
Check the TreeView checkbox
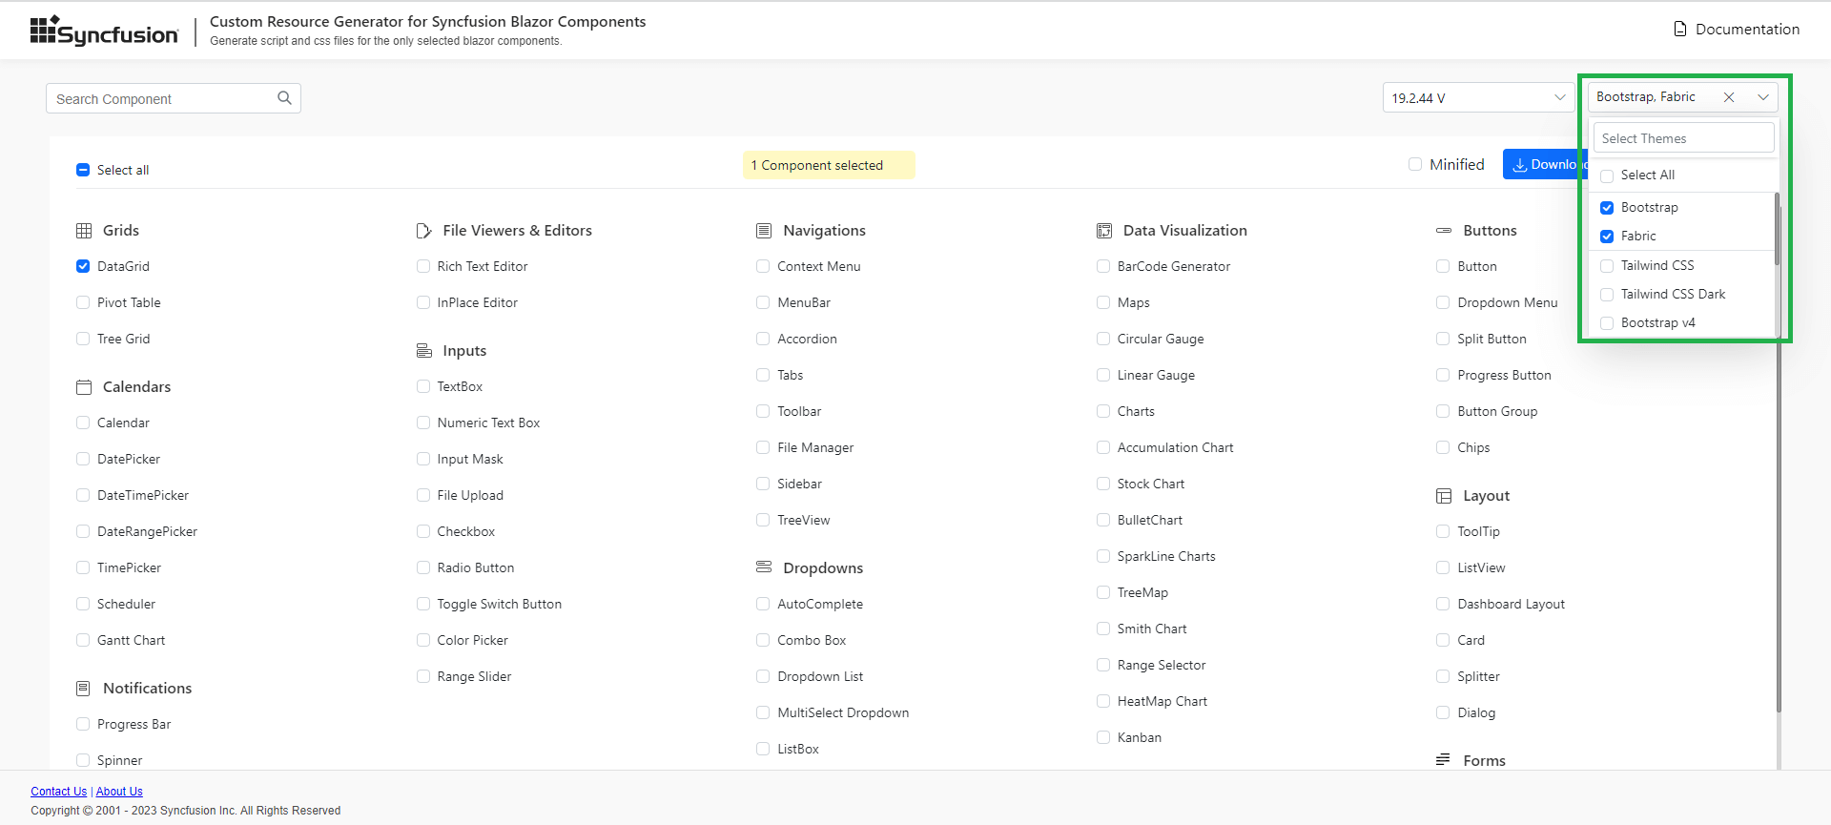(x=763, y=520)
